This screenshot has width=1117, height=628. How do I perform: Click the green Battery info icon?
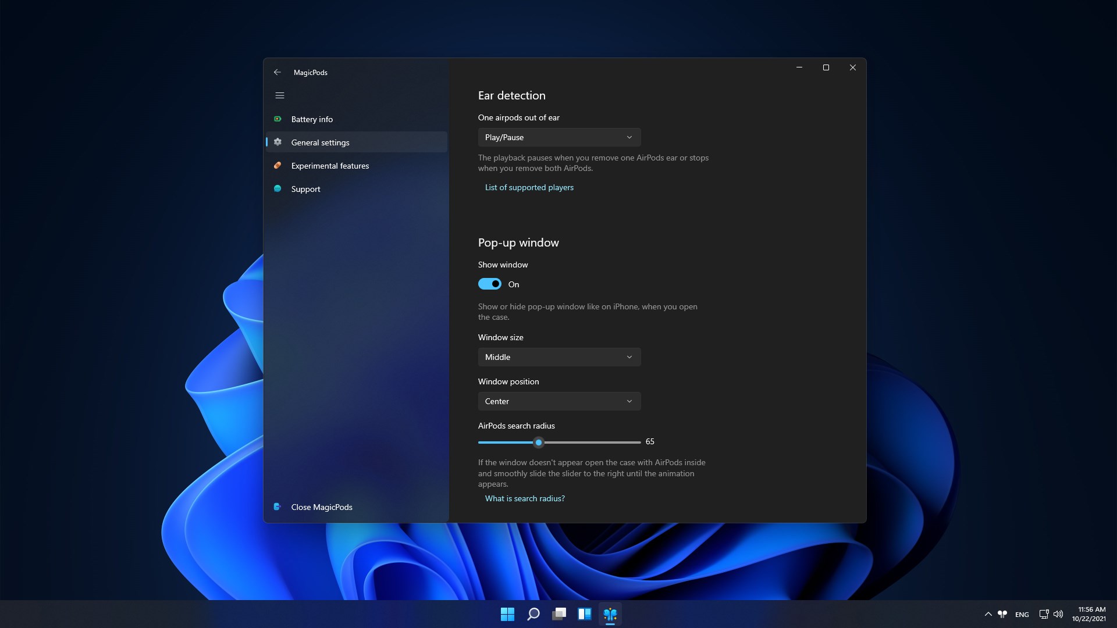(278, 119)
